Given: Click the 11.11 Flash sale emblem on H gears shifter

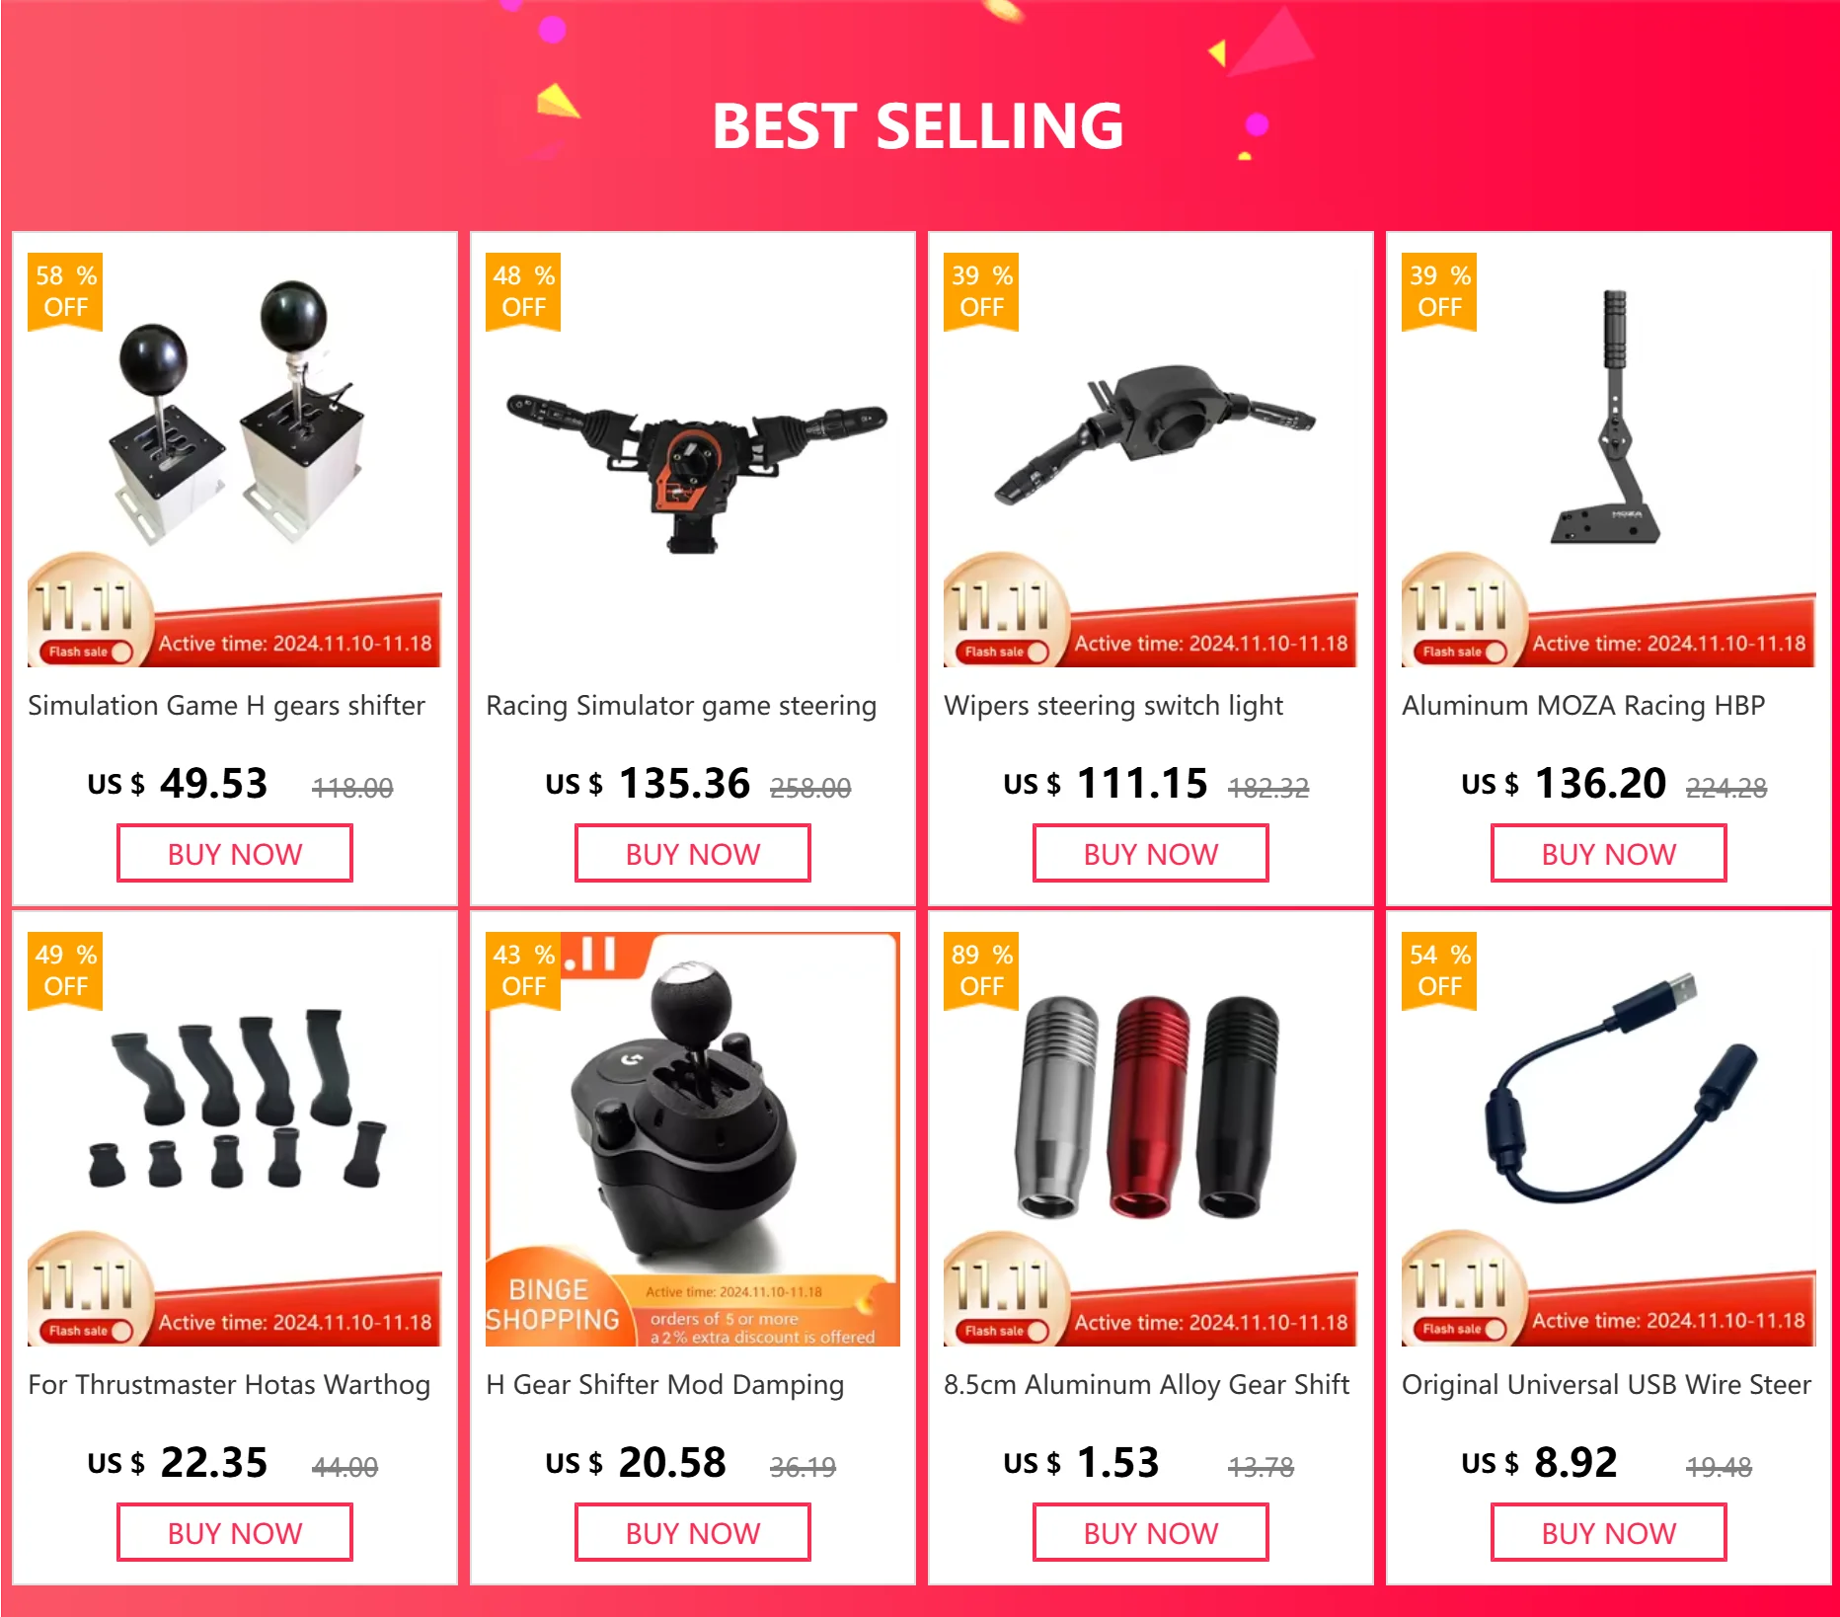Looking at the screenshot, I should 89,612.
